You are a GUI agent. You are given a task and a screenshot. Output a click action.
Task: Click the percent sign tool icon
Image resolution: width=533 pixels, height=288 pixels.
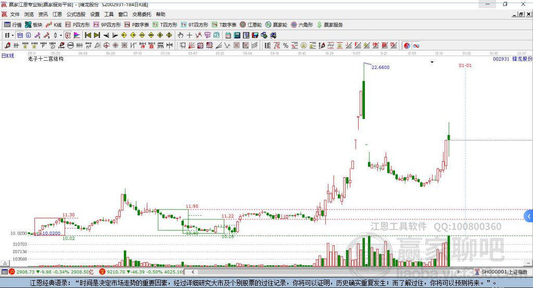coord(286,46)
